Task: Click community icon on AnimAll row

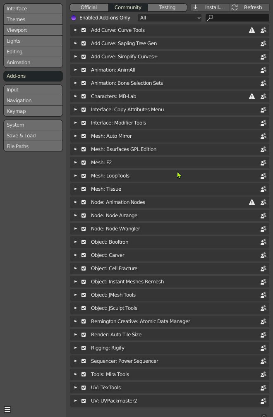Action: 263,70
